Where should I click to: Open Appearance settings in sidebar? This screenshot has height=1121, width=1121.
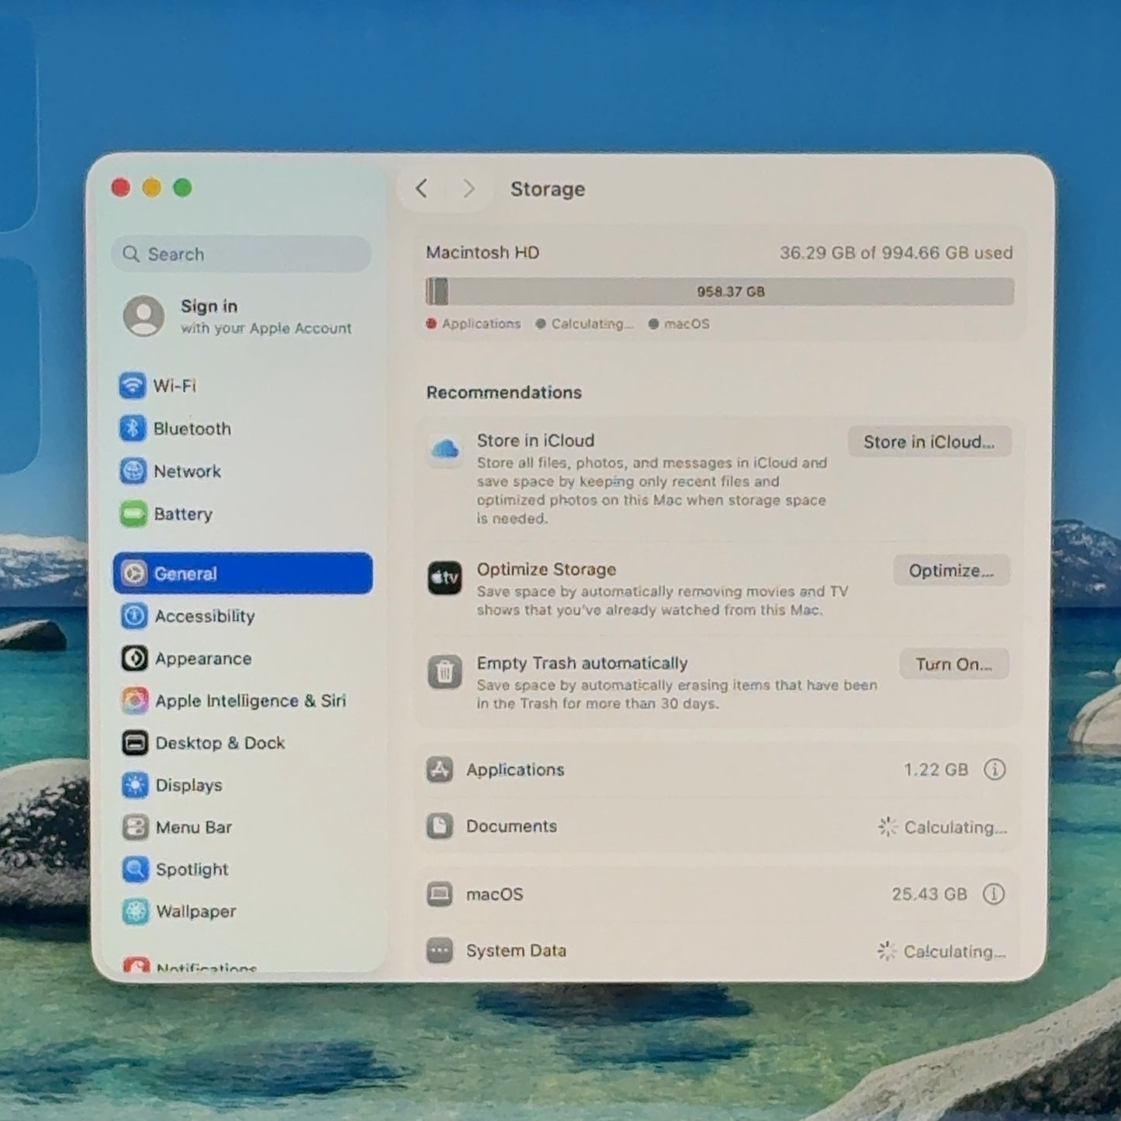pos(243,658)
